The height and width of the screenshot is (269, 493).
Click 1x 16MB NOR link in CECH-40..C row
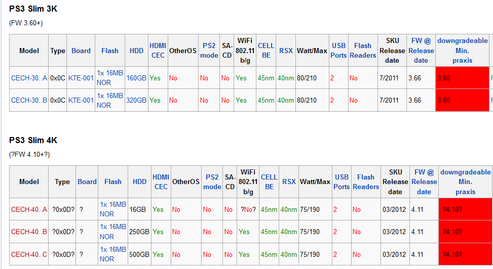pos(113,254)
